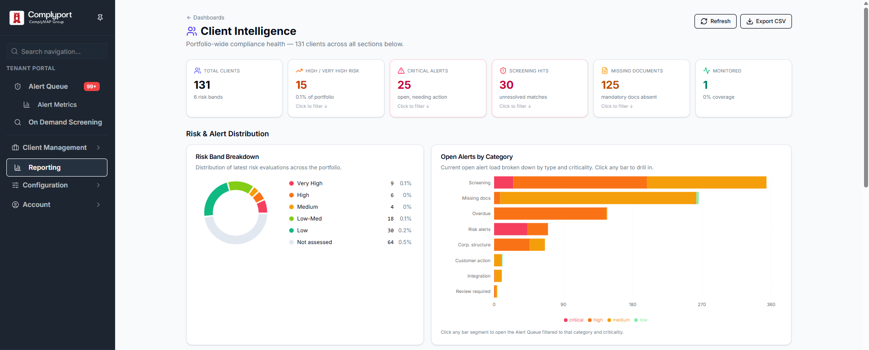869x350 pixels.
Task: Expand the Client Management section
Action: (x=57, y=148)
